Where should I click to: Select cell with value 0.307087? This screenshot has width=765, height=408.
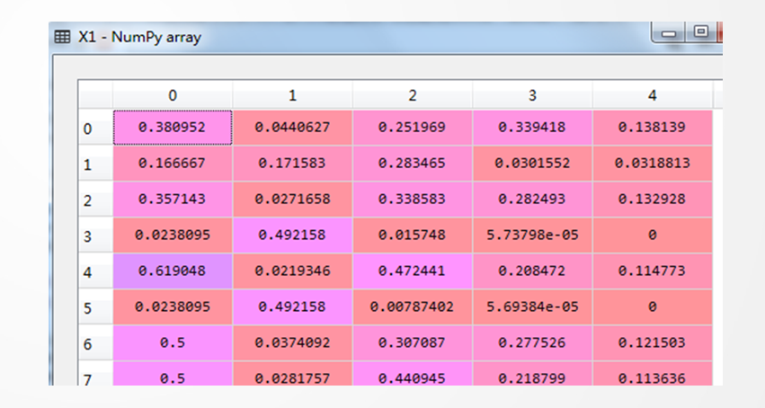point(413,342)
